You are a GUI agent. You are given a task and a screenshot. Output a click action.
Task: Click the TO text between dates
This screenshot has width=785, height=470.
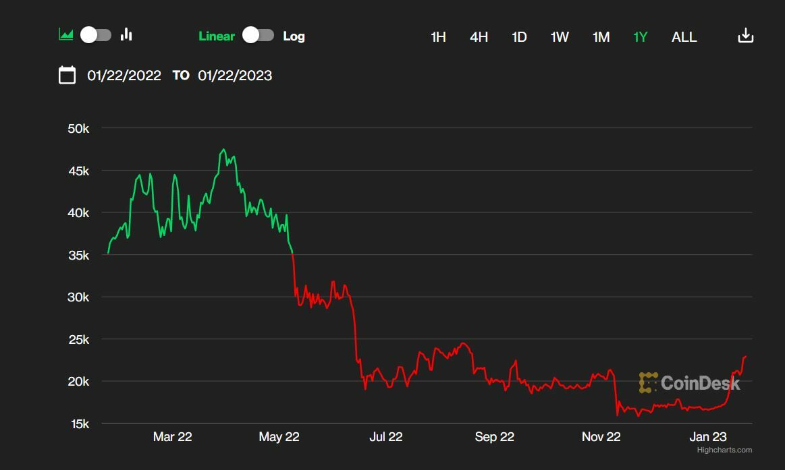coord(181,76)
